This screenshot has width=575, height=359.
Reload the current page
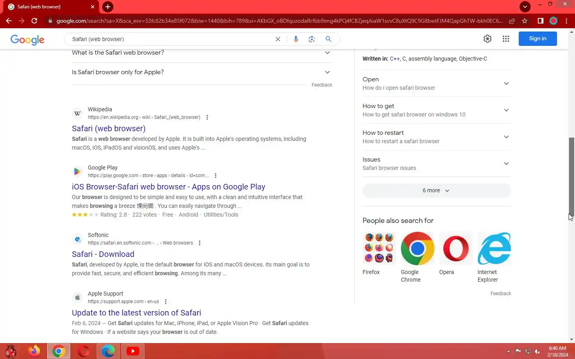tap(34, 21)
